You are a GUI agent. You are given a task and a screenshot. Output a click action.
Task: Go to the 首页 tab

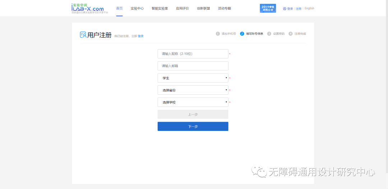coord(119,8)
